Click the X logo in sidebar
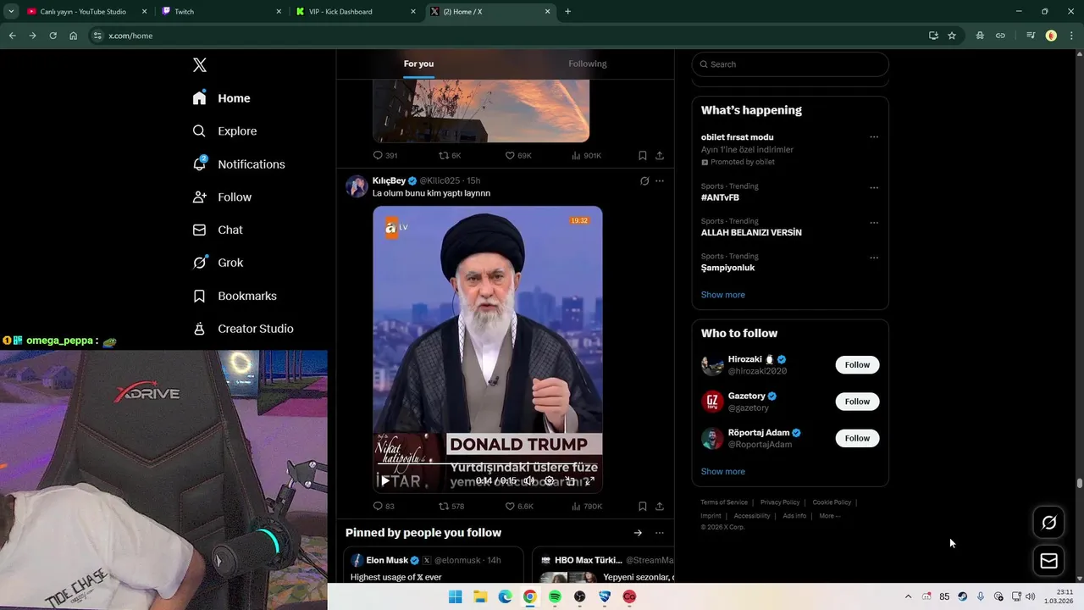The width and height of the screenshot is (1084, 610). (200, 65)
